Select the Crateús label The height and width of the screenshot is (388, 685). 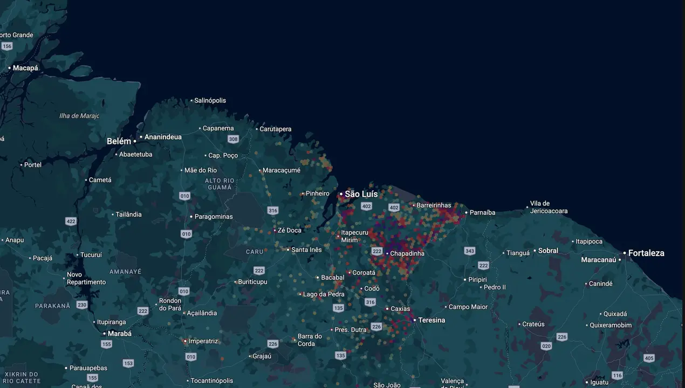point(533,324)
